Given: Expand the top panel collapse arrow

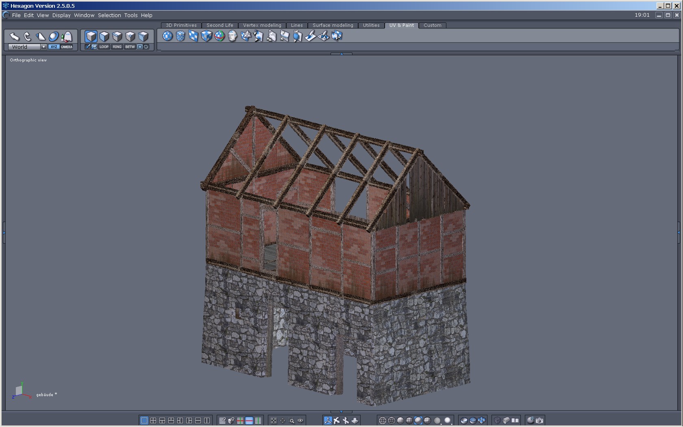Looking at the screenshot, I should tap(341, 54).
